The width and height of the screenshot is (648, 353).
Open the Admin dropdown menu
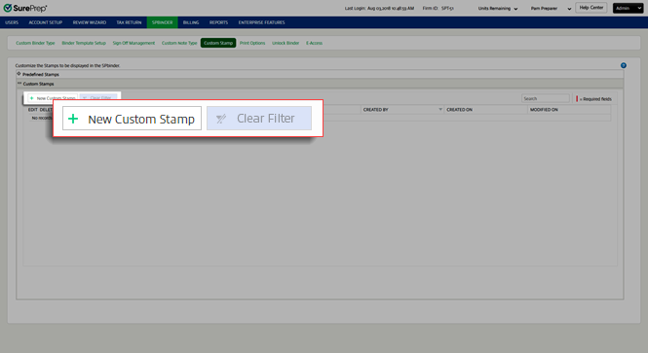point(628,8)
